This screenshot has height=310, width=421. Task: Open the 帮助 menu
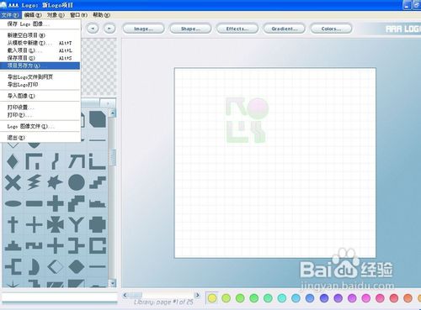(101, 15)
